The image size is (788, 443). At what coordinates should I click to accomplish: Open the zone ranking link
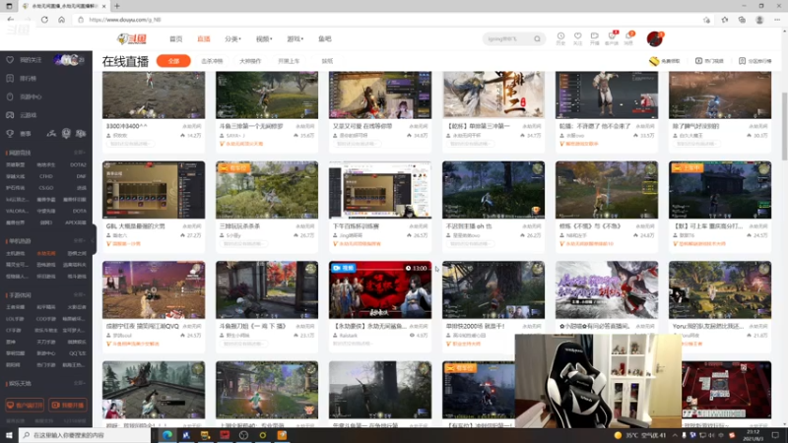pos(755,61)
